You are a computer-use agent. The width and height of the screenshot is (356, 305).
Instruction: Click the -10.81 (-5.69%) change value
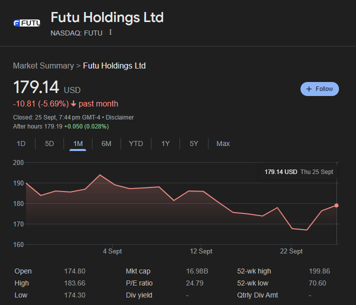41,104
